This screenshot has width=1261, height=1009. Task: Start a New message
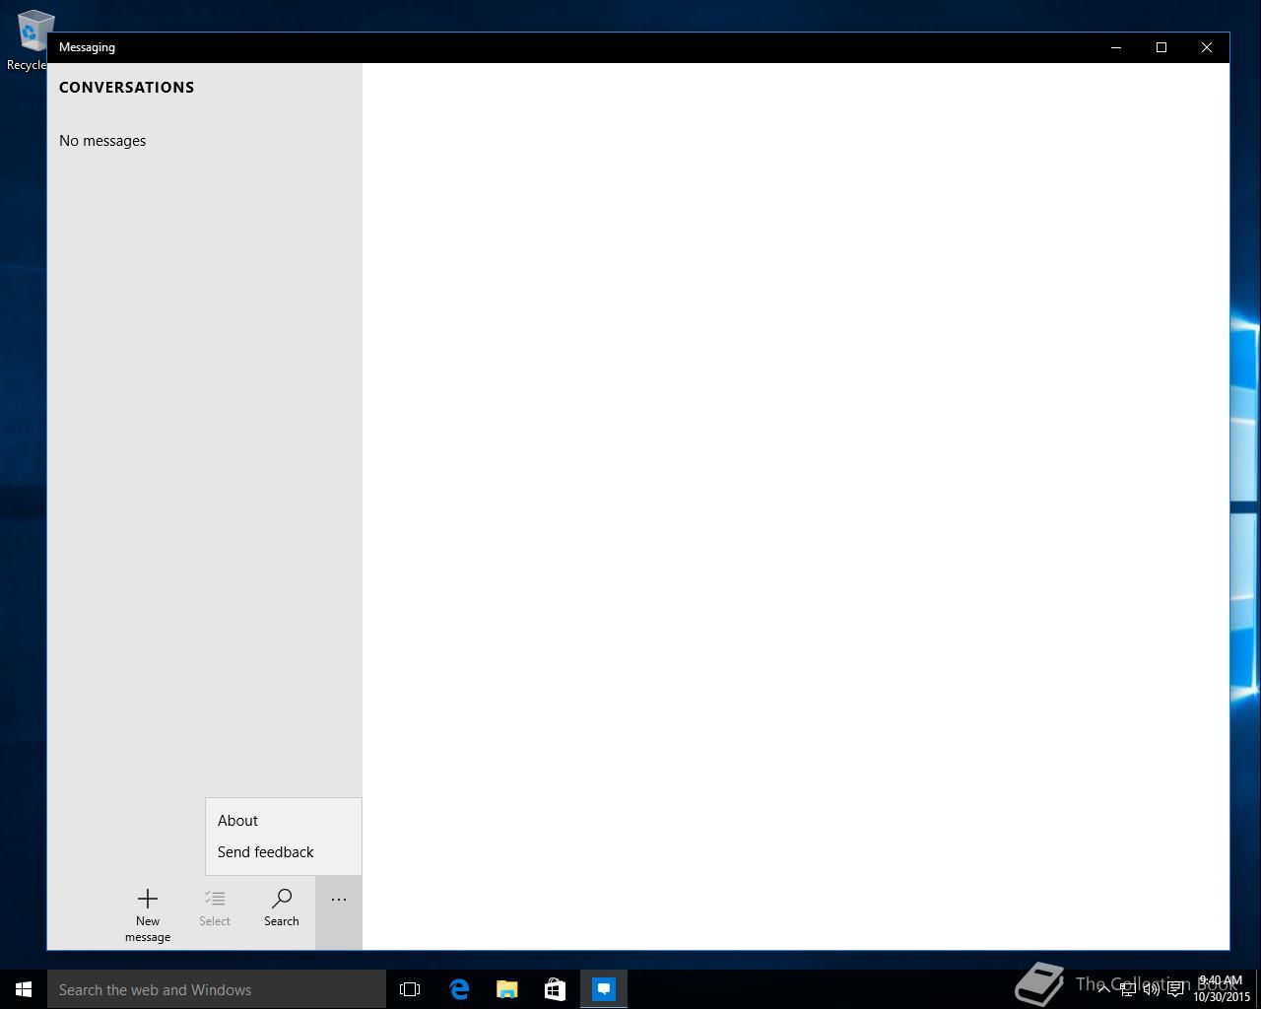148,913
